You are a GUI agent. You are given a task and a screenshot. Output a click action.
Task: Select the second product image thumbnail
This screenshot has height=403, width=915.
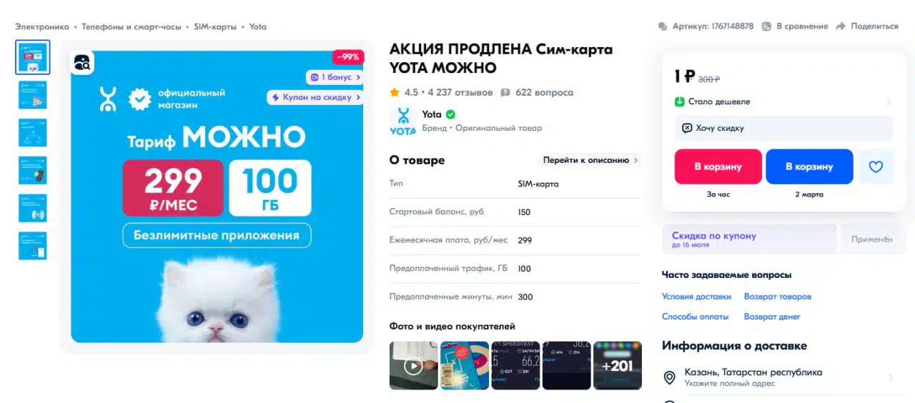(x=33, y=95)
